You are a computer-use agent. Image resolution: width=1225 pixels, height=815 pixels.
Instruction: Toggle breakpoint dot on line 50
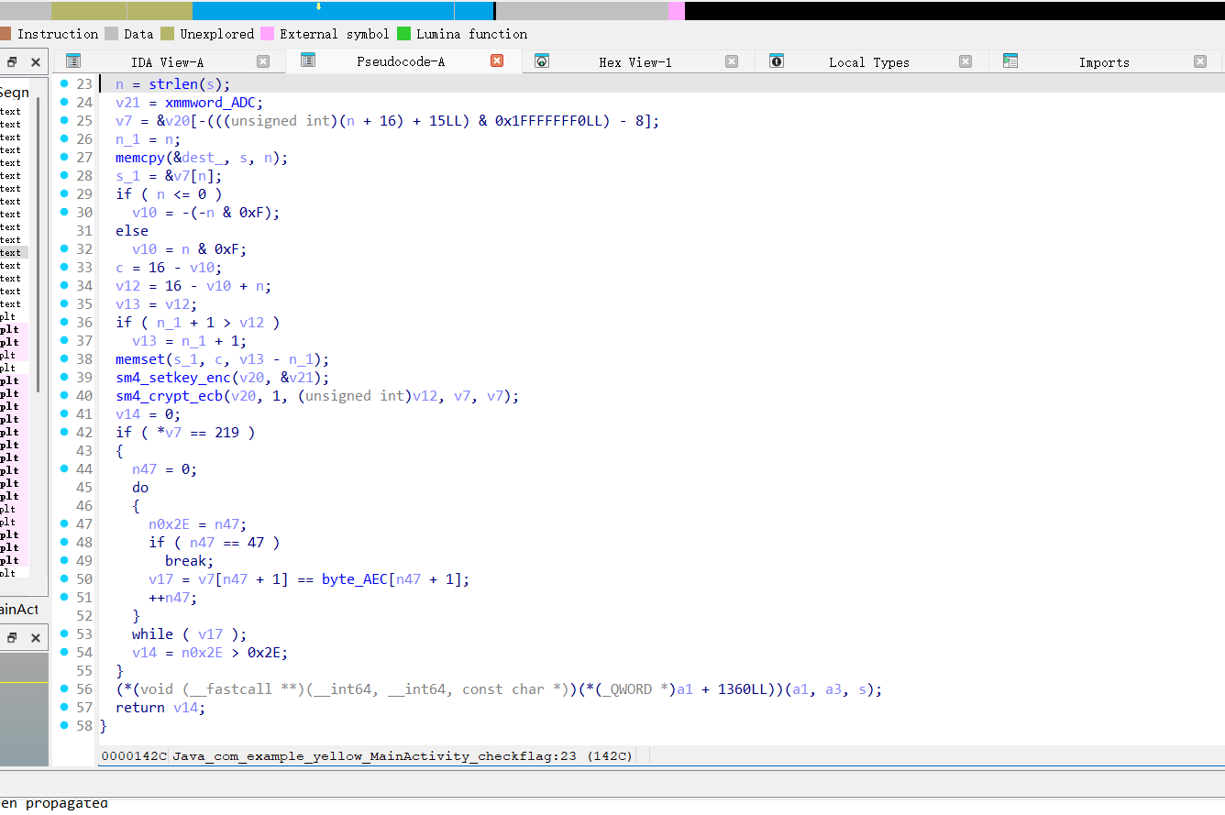coord(64,578)
